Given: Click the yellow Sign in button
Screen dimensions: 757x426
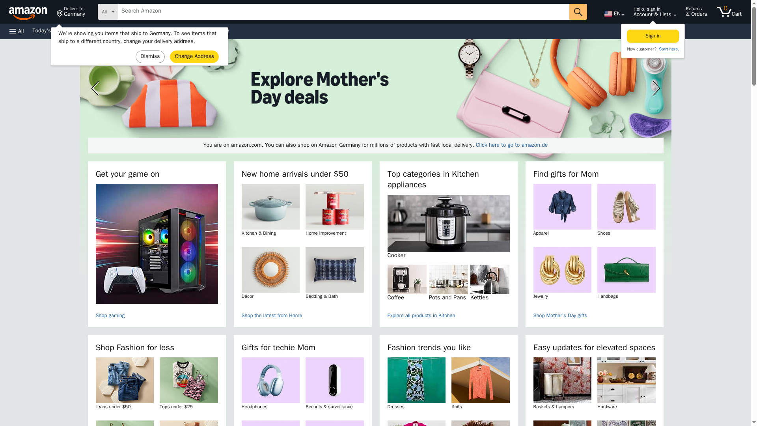Looking at the screenshot, I should pos(653,36).
